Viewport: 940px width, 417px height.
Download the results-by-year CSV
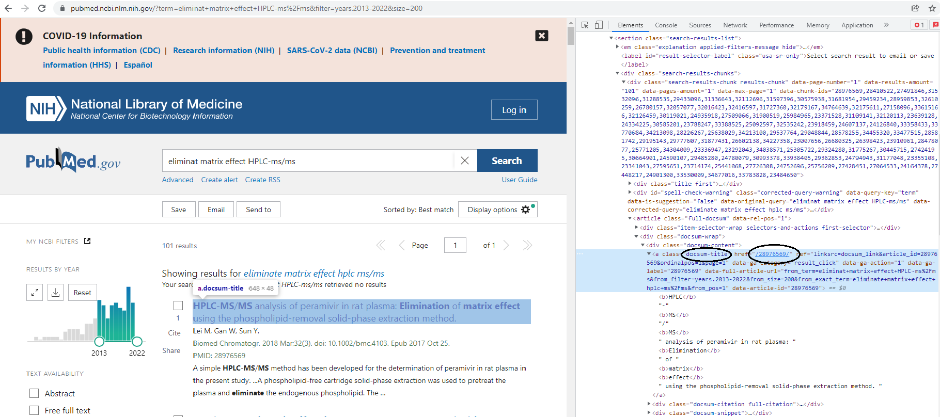(55, 293)
